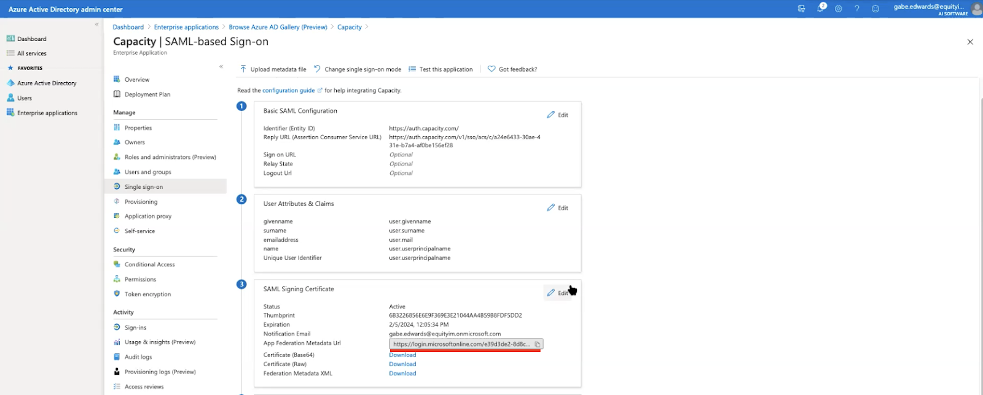983x395 pixels.
Task: Open the settings gear in header
Action: pyautogui.click(x=838, y=9)
